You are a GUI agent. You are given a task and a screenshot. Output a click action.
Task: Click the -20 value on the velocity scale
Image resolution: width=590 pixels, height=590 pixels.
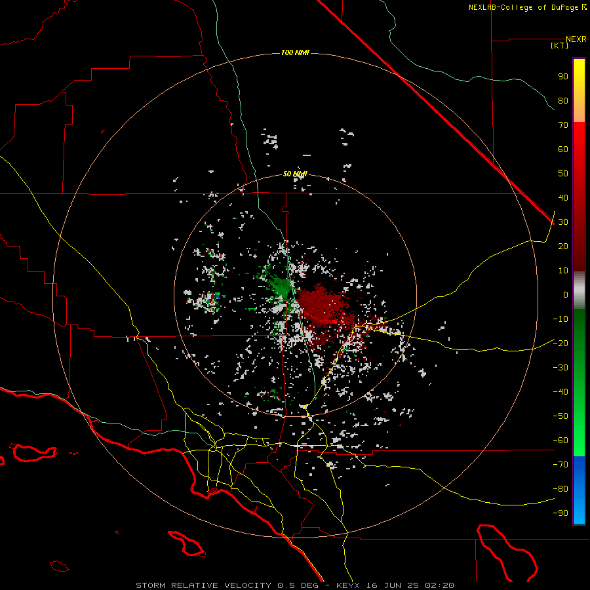pos(560,344)
